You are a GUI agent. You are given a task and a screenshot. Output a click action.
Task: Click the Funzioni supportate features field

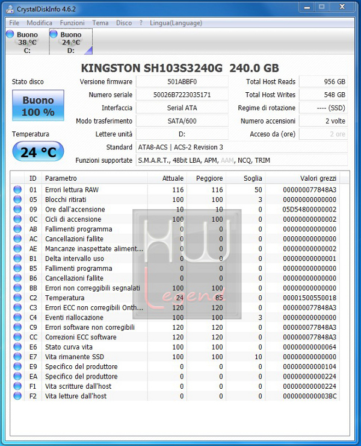[x=242, y=160]
